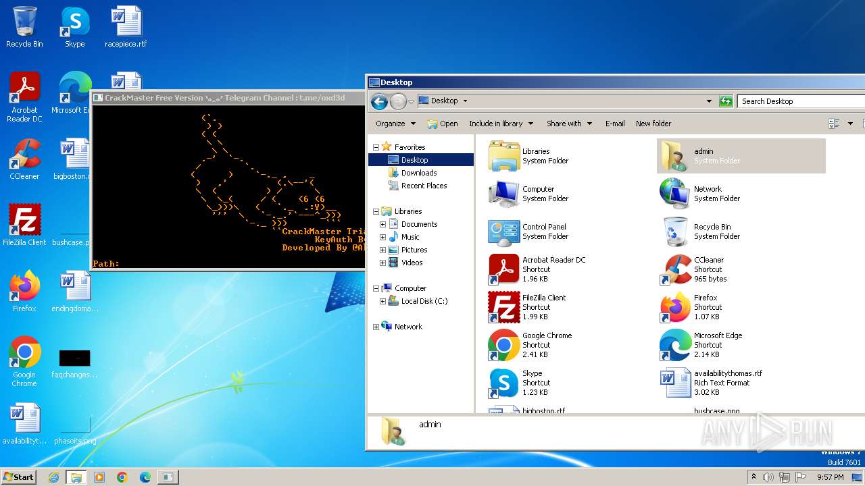Click the E-mail toolbar button
Image resolution: width=865 pixels, height=486 pixels.
coord(615,124)
